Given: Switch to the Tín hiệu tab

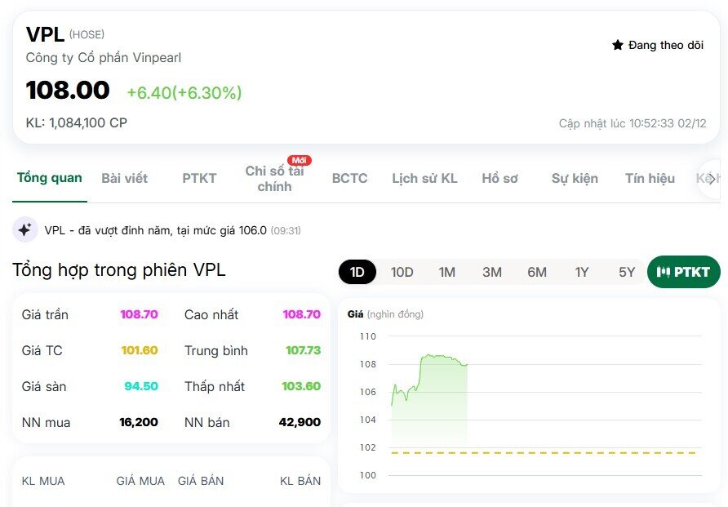Looking at the screenshot, I should pos(650,178).
